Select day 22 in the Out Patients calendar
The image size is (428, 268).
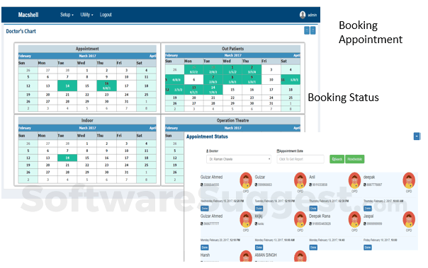pos(232,98)
